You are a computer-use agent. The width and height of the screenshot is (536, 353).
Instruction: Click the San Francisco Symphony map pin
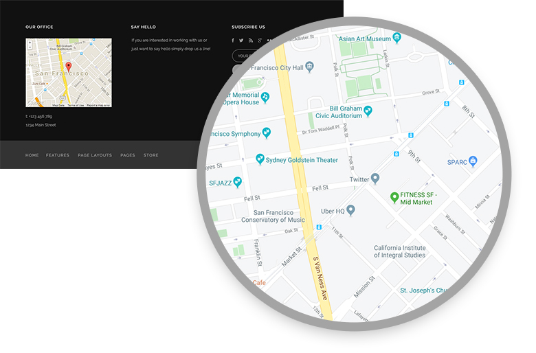coord(267,133)
